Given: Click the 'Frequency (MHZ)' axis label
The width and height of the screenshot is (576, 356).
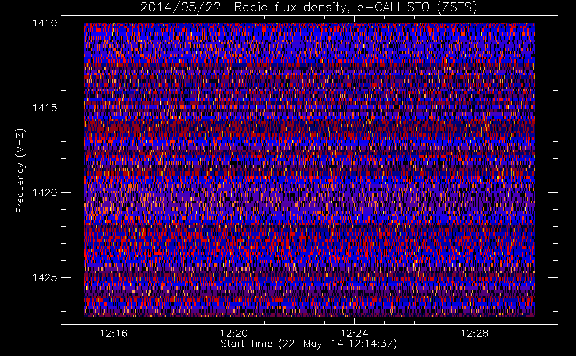Looking at the screenshot, I should (x=21, y=171).
